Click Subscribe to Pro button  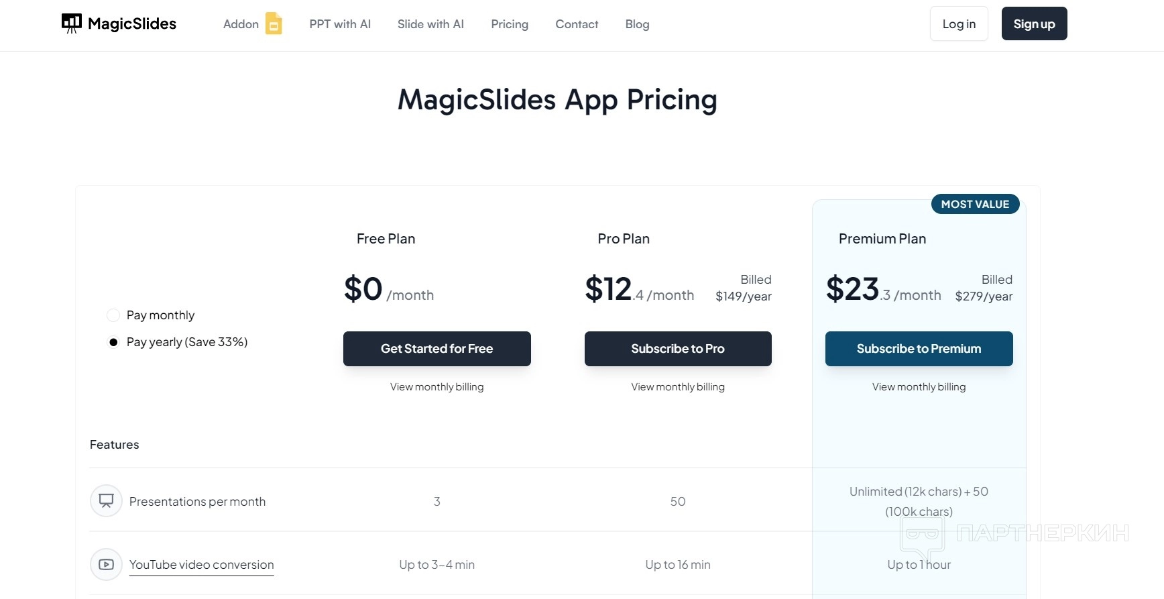(678, 349)
